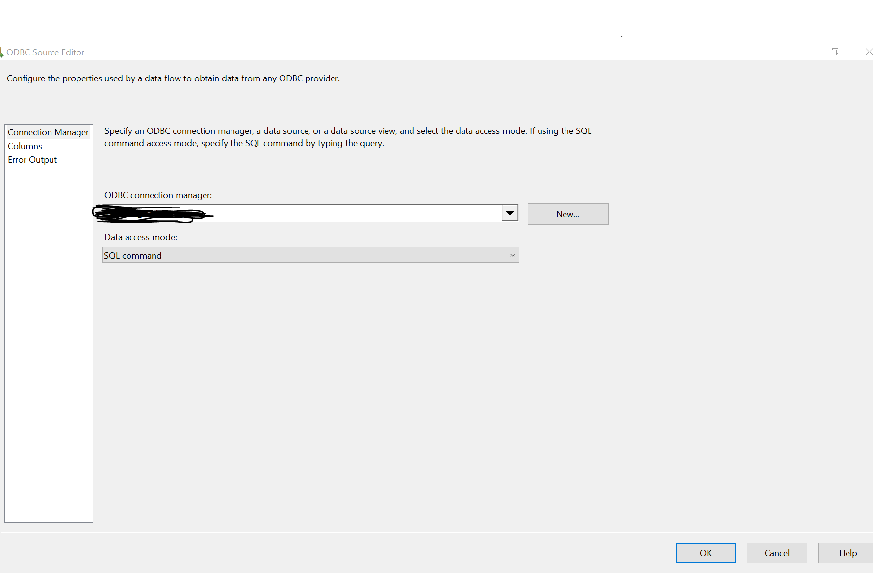This screenshot has width=873, height=573.
Task: Close the ODBC Source Editor
Action: (x=869, y=52)
